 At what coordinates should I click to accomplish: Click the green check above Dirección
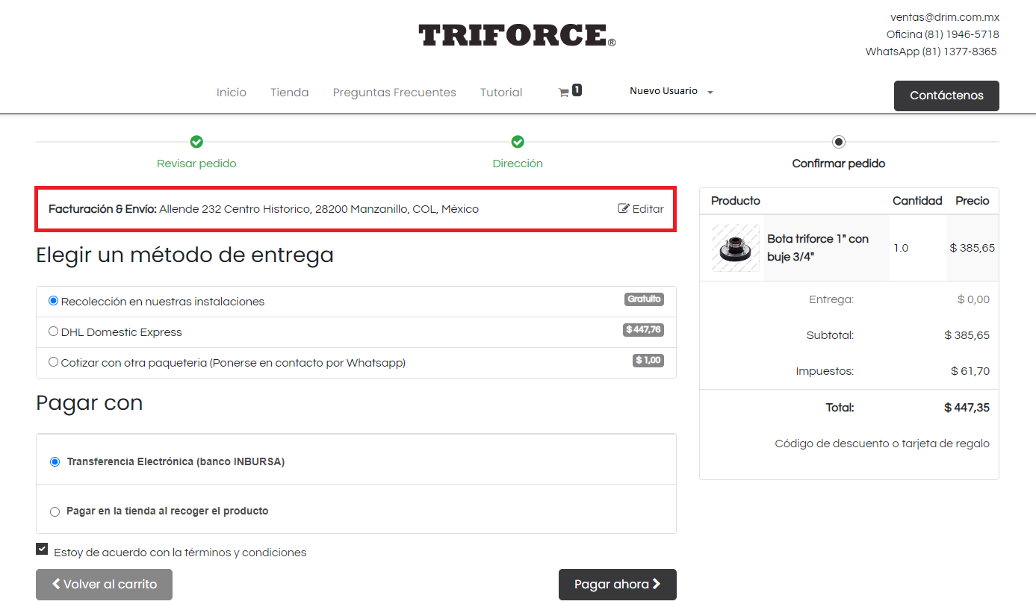518,142
